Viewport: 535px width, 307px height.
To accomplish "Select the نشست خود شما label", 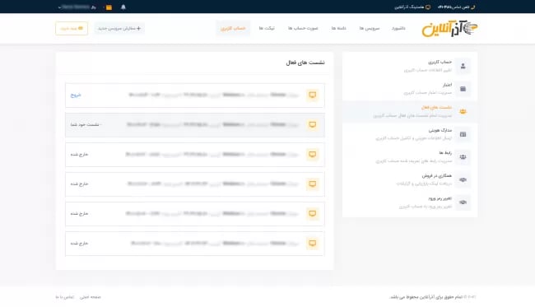I will [x=85, y=125].
